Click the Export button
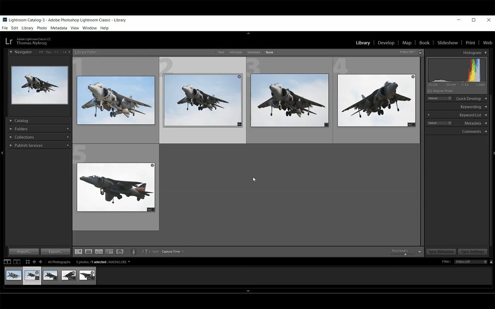Screen dimensions: 495x309 click(x=55, y=252)
